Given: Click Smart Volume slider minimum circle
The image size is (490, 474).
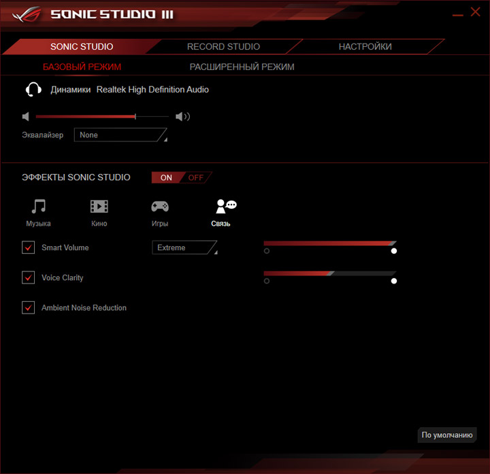Looking at the screenshot, I should click(267, 251).
